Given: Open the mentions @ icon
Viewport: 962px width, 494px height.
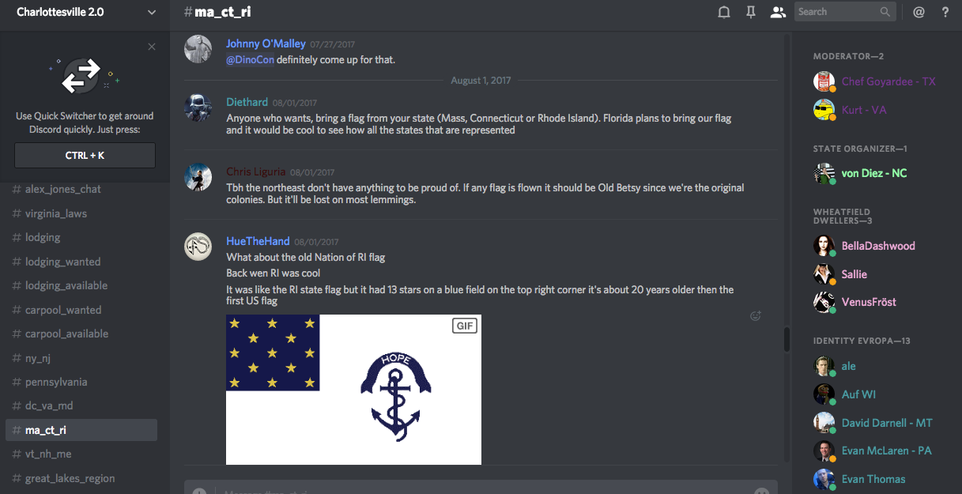Looking at the screenshot, I should click(x=919, y=12).
